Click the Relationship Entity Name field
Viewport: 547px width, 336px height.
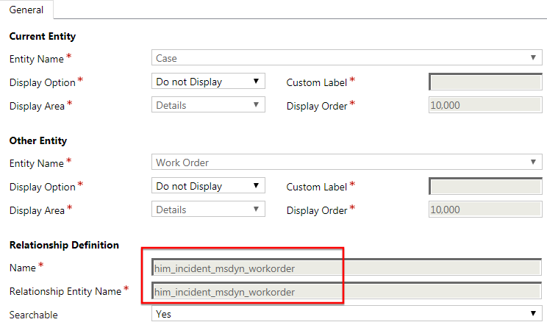click(347, 291)
